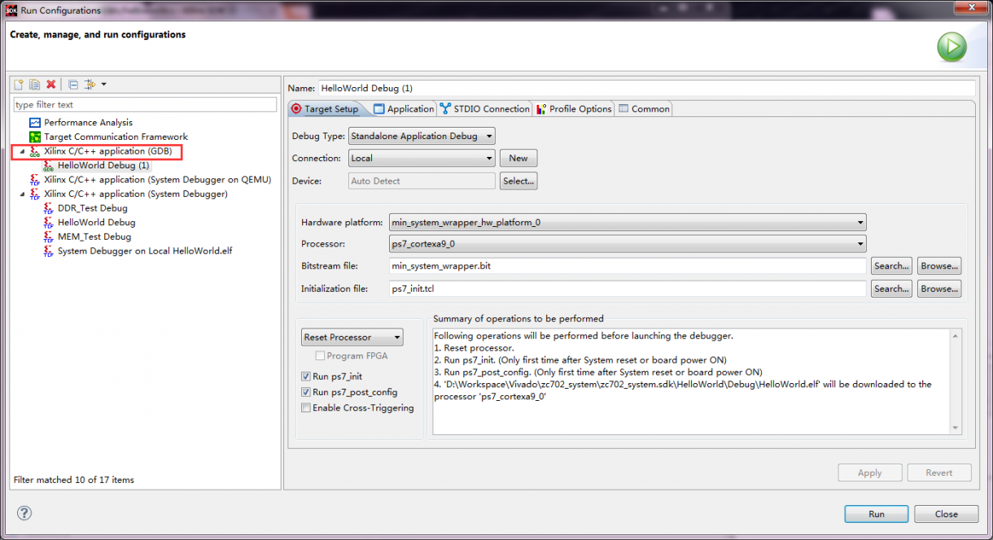The image size is (993, 540).
Task: Open the Debug Type dropdown
Action: pos(422,136)
